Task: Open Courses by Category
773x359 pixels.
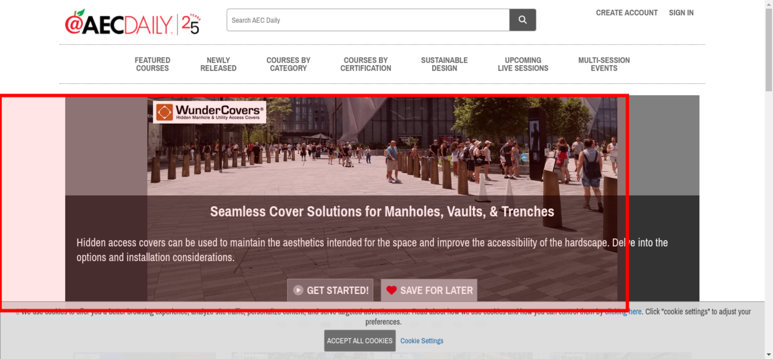Action: 288,64
